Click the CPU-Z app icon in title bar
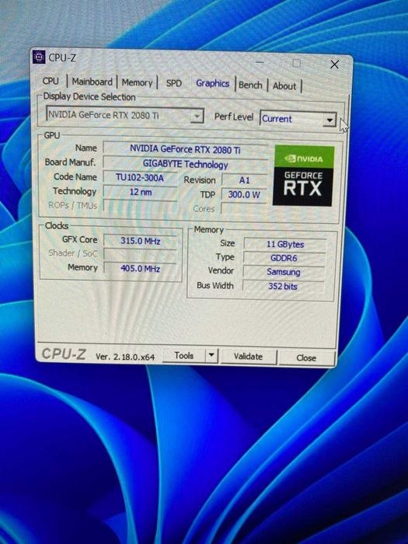Image resolution: width=408 pixels, height=544 pixels. 39,57
